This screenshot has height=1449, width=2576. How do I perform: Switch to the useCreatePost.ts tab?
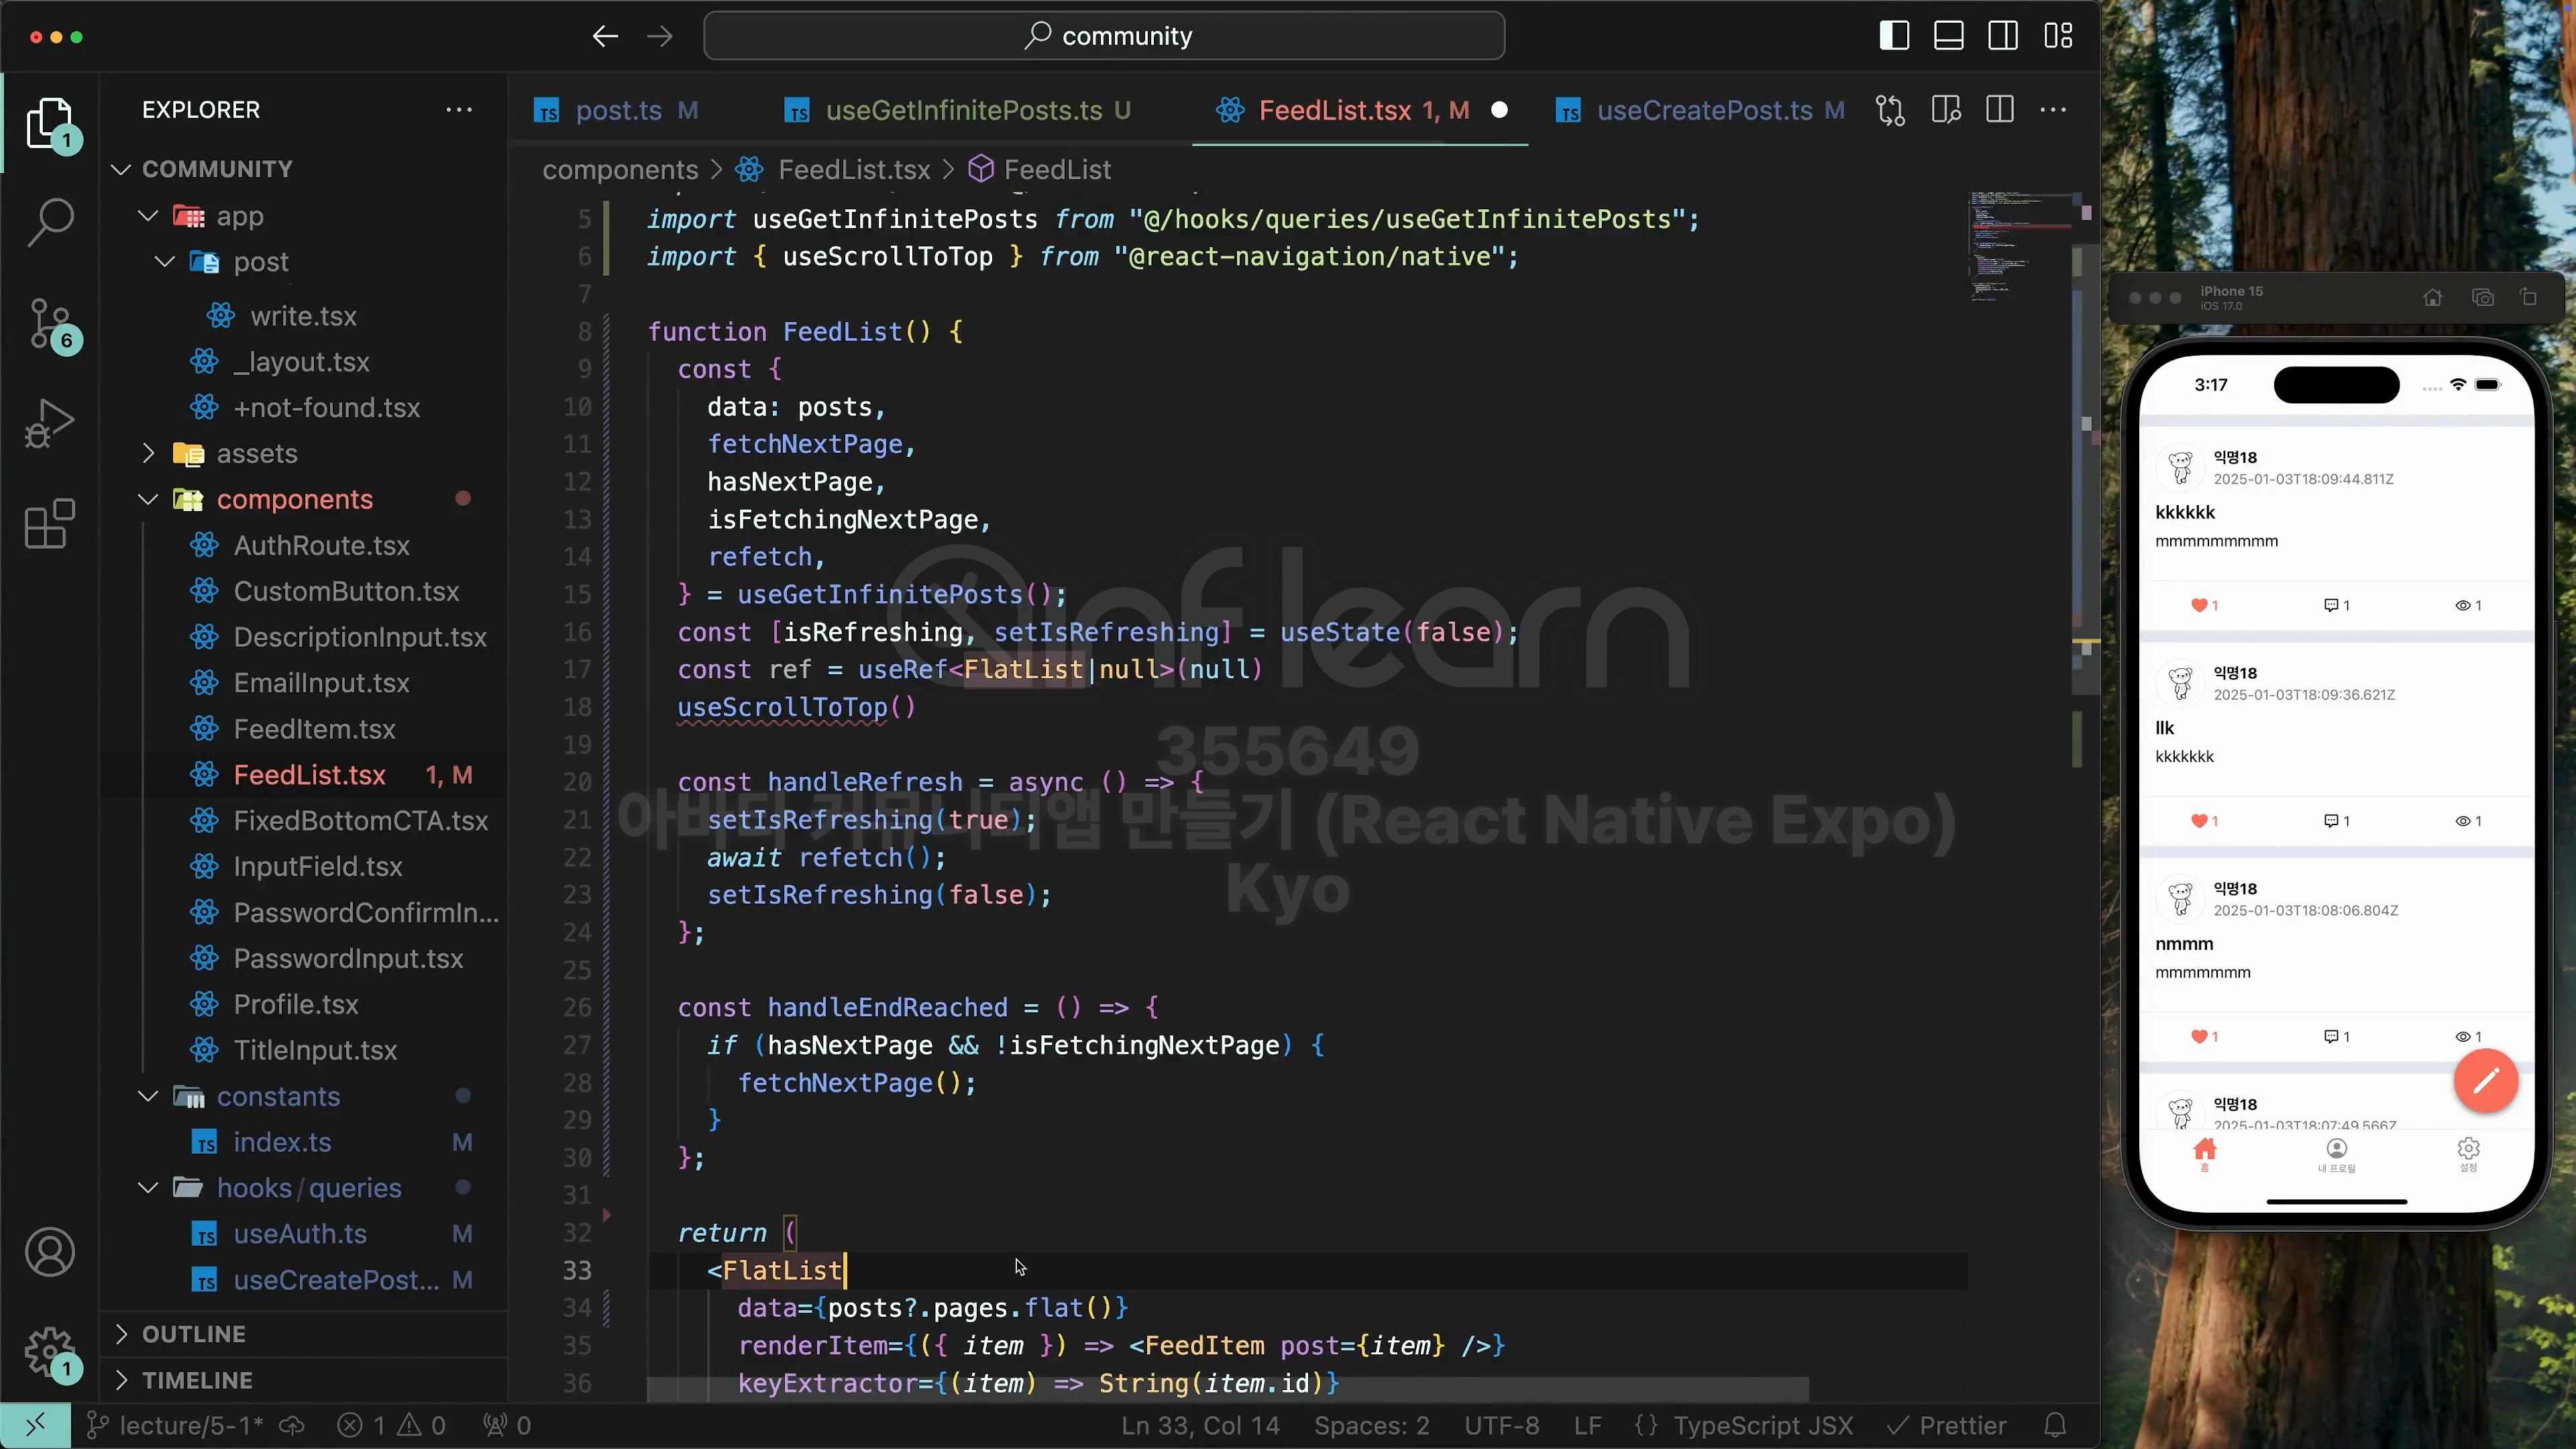point(1703,110)
